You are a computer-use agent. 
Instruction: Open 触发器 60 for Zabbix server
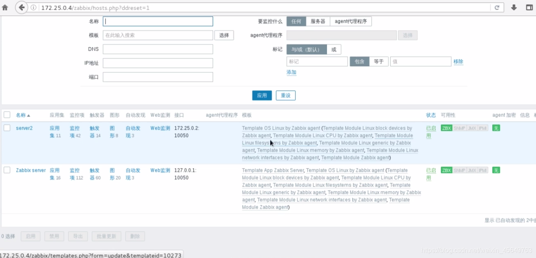(95, 174)
